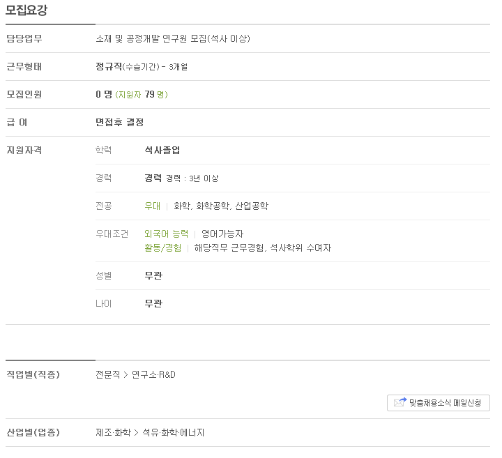Screen dimensions: 502x458
Task: Click the envelope icon on the 메일신청 button
Action: pyautogui.click(x=400, y=403)
